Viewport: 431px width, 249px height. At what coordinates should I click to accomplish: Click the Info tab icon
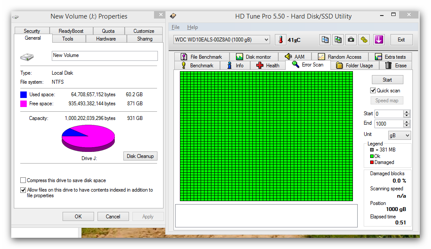point(229,65)
